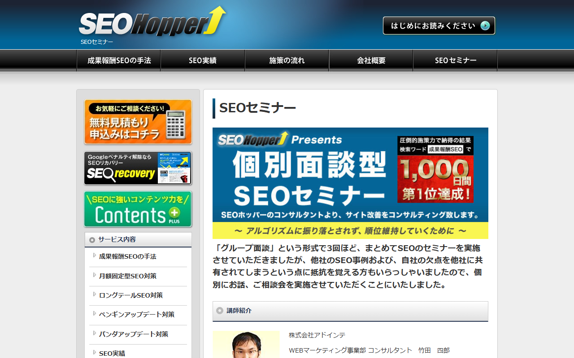This screenshot has width=574, height=358.
Task: Open 会社概要 in the navigation bar
Action: [x=371, y=60]
